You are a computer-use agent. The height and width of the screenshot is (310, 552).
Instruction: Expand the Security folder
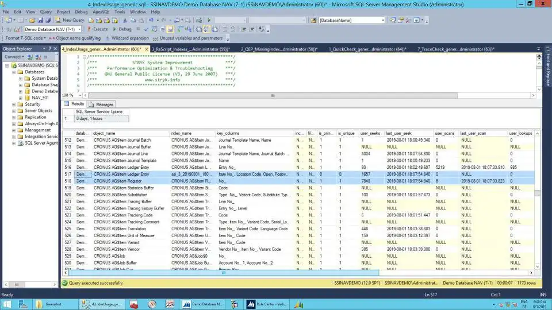pyautogui.click(x=14, y=104)
